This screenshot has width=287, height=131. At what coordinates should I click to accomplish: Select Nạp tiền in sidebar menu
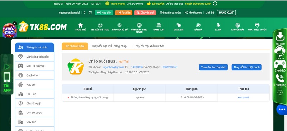click(34, 84)
